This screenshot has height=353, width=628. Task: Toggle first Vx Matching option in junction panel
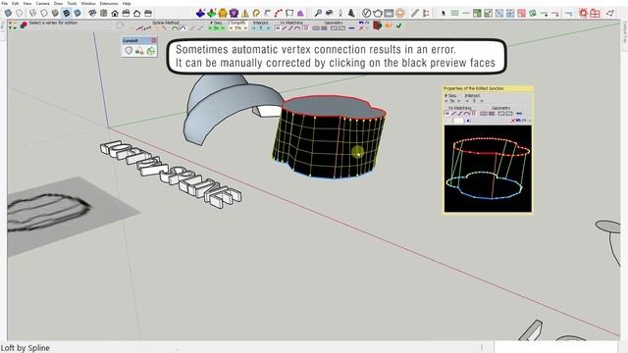pos(447,114)
